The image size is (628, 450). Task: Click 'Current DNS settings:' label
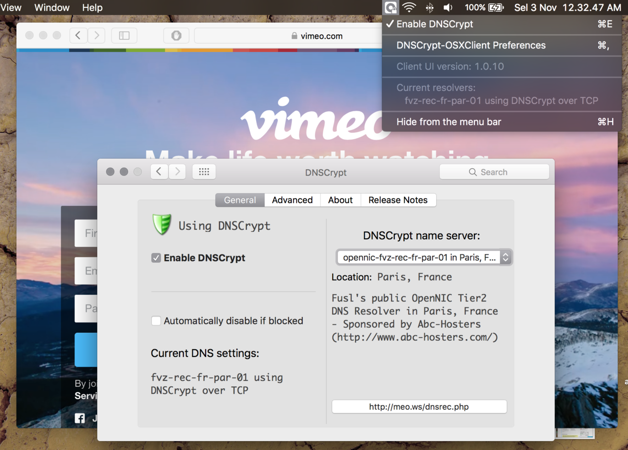[x=205, y=353]
